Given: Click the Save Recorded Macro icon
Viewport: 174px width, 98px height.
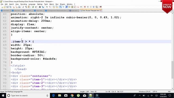Looking at the screenshot, I should [97, 7].
